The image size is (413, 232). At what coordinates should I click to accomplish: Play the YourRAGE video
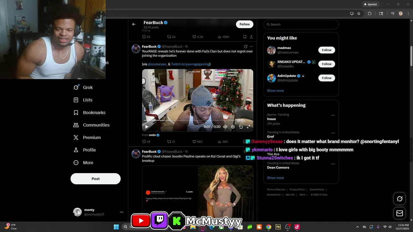[x=147, y=127]
